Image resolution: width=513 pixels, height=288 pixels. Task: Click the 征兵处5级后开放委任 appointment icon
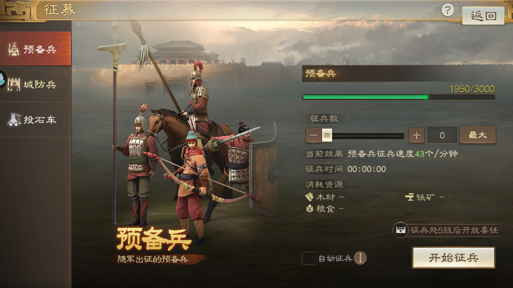[400, 230]
